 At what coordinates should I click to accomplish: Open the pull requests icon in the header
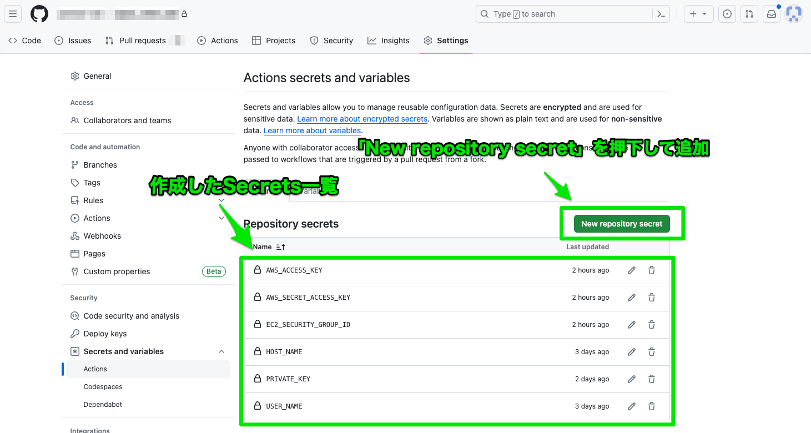(x=749, y=14)
